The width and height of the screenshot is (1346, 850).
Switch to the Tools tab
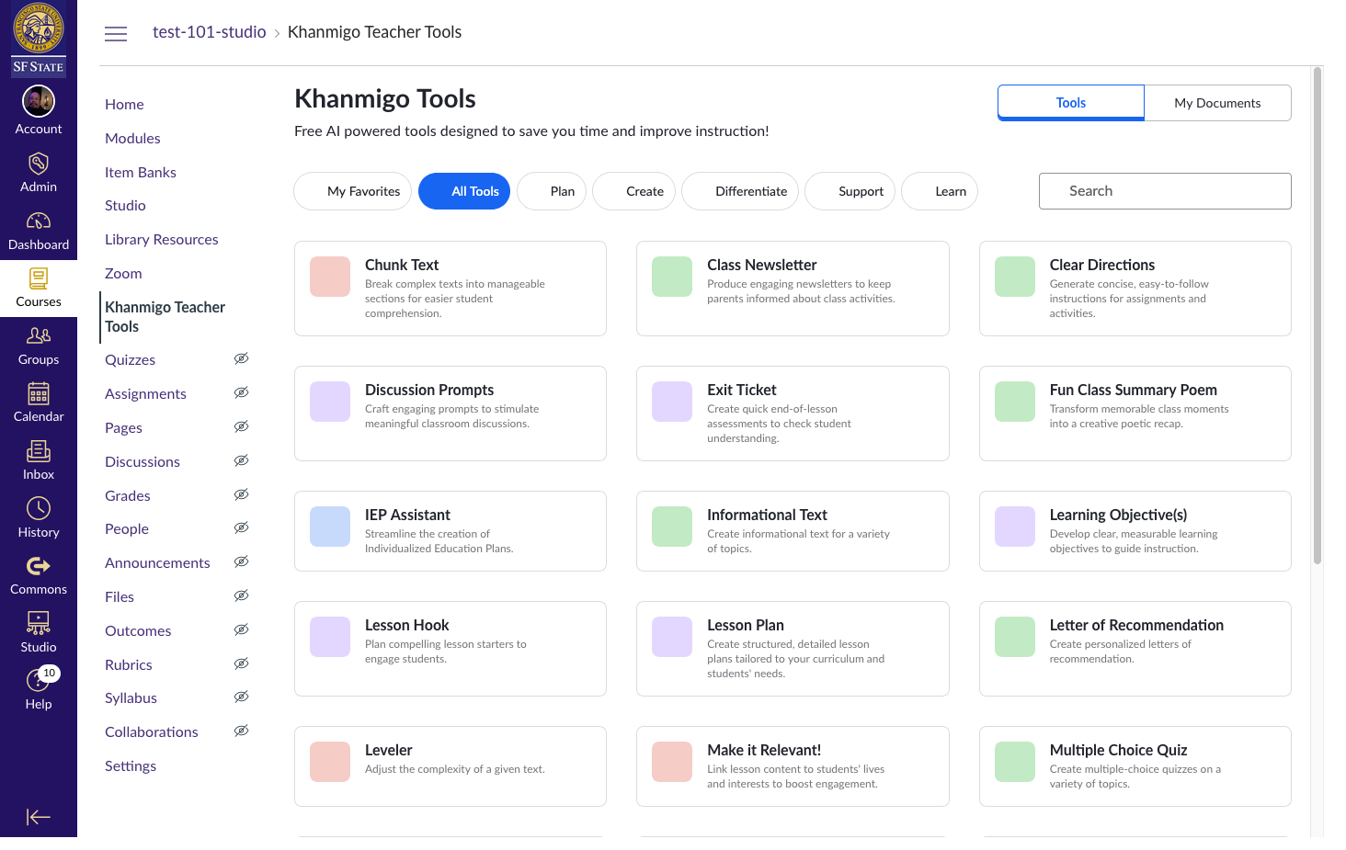(1071, 103)
